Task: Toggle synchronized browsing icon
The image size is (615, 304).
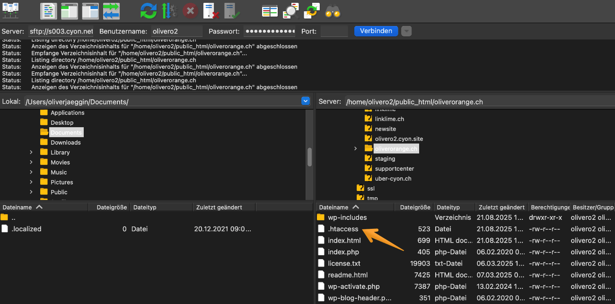Action: coord(312,11)
